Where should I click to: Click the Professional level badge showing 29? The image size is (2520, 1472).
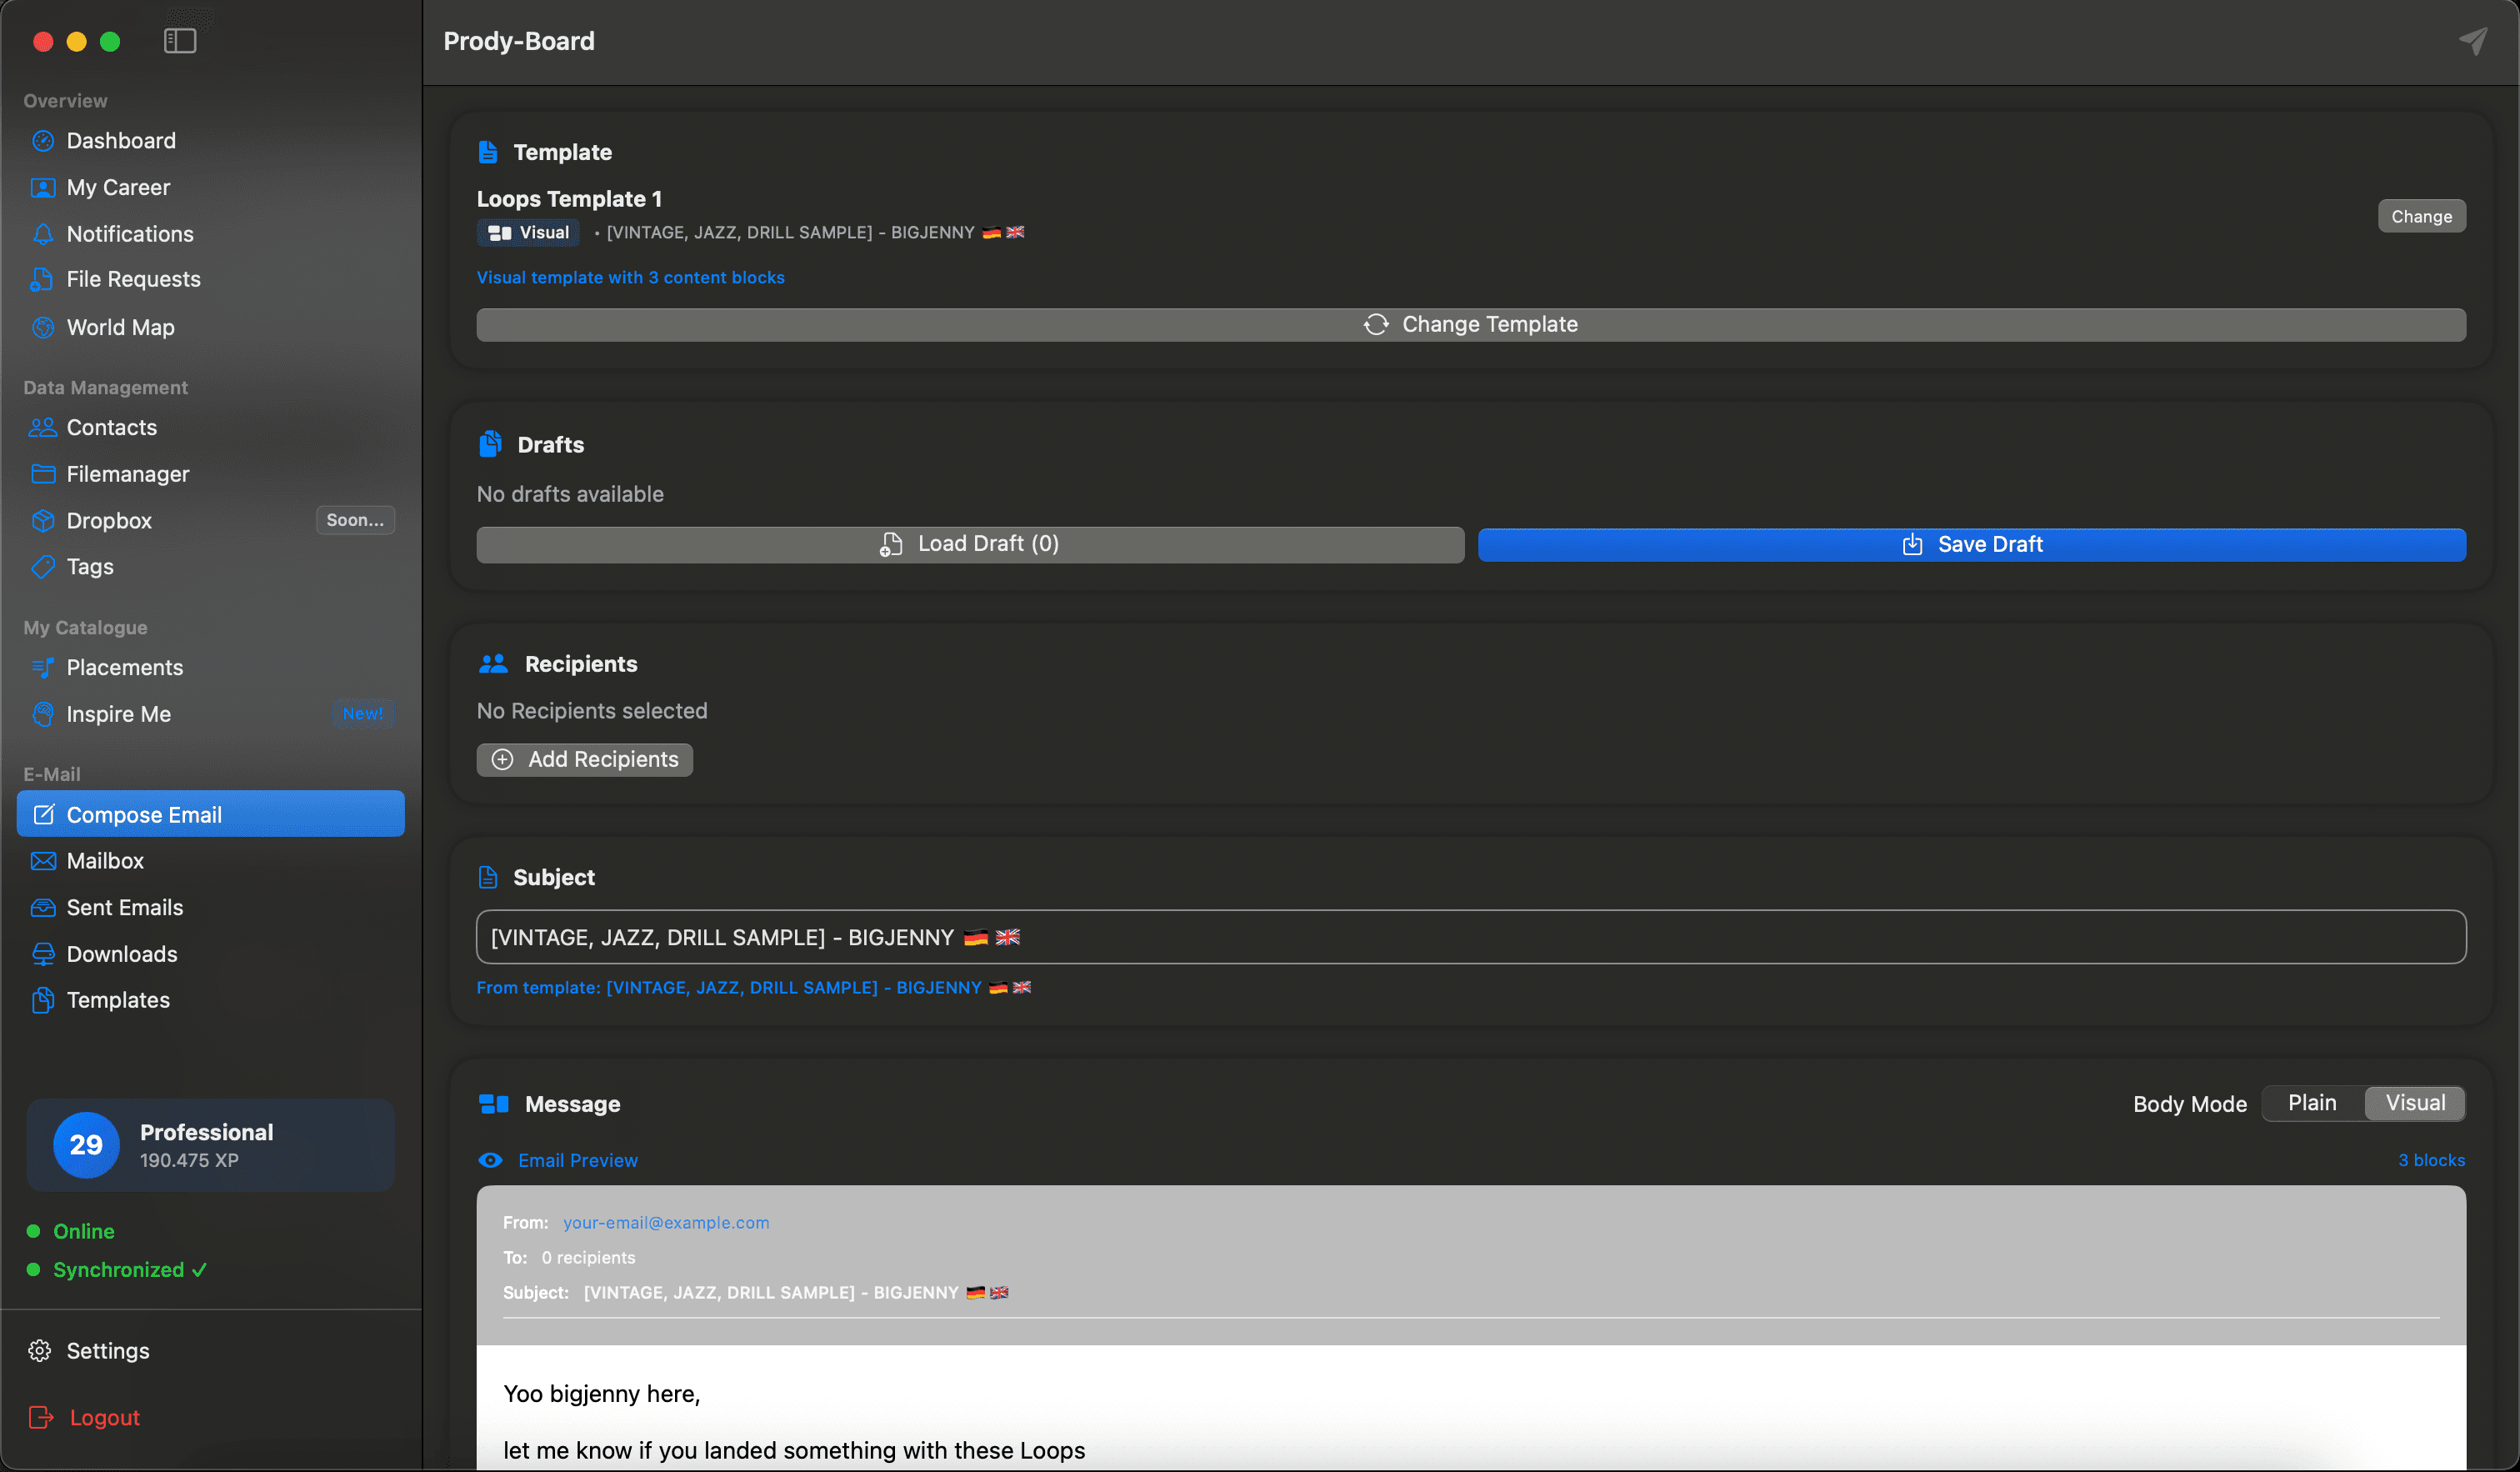point(85,1145)
